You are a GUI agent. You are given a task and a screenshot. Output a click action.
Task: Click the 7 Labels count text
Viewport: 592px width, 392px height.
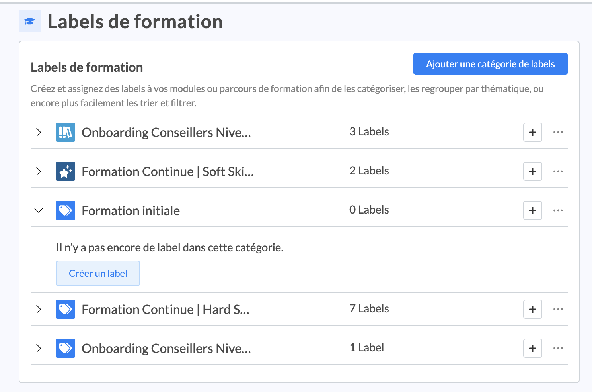(369, 308)
